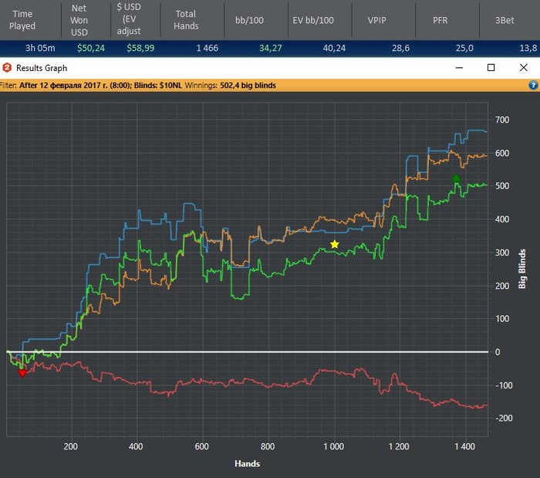Click the red downward triangle low marker
Viewport: 540px width, 478px height.
click(22, 373)
